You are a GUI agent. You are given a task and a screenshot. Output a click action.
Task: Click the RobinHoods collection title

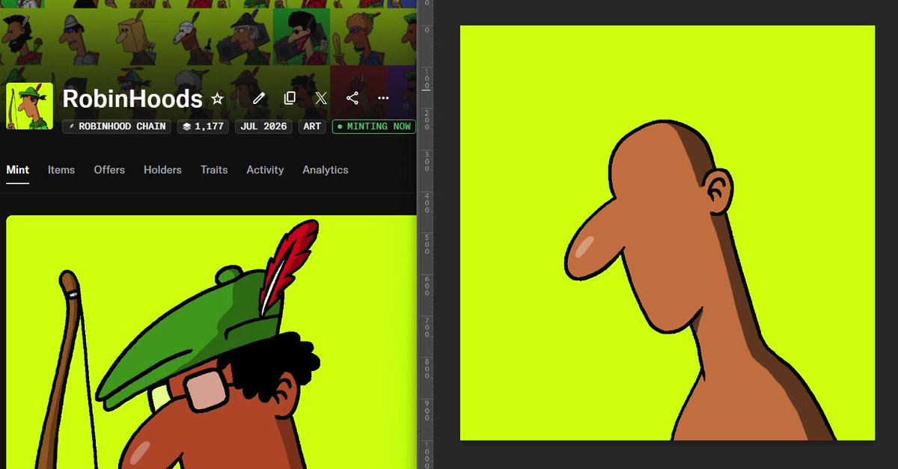pyautogui.click(x=132, y=99)
